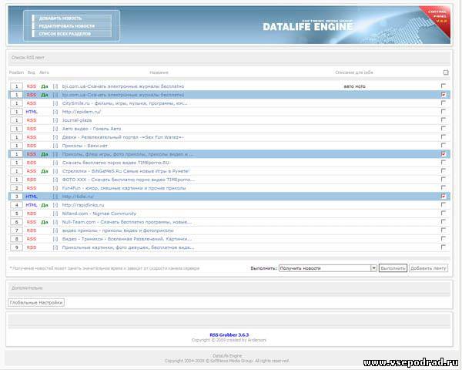Click the 'Добавить ленту' button

(428, 268)
